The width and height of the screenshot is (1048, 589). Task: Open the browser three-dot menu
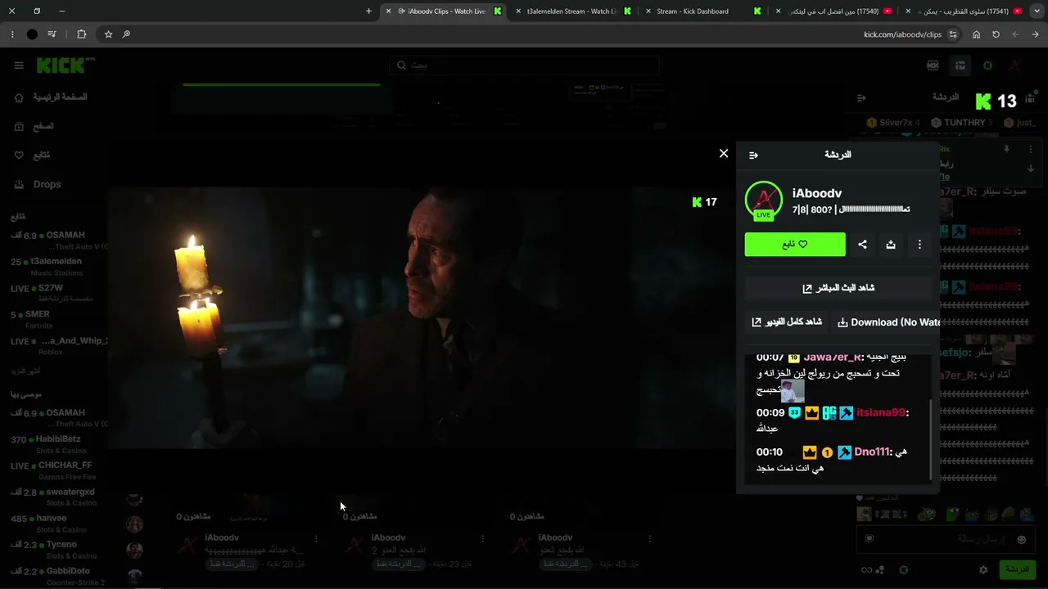click(12, 34)
